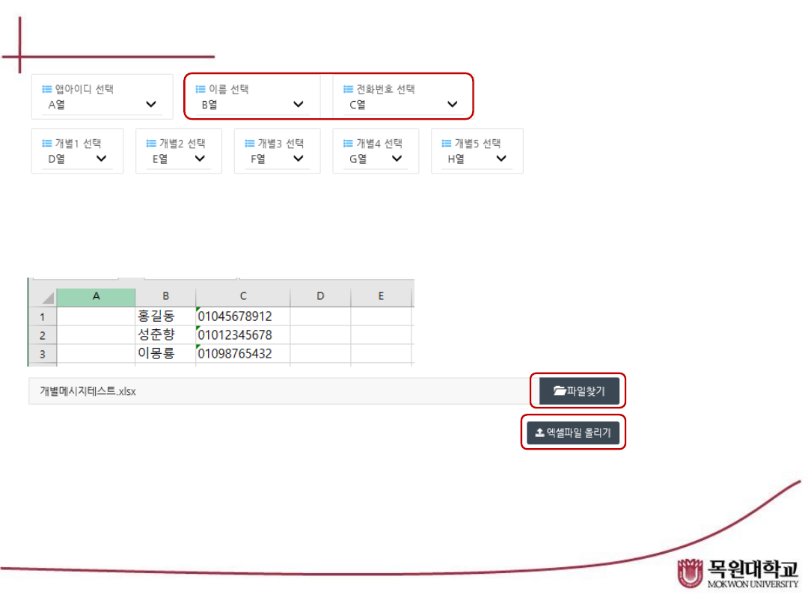Click the list icon beside 이름 선택
The height and width of the screenshot is (606, 808).
pos(201,89)
